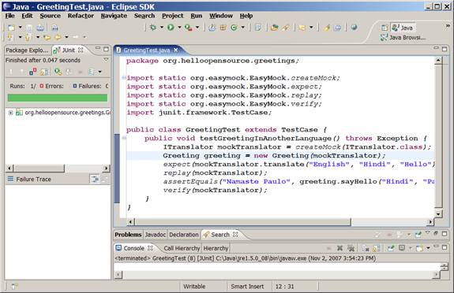Open the File menu

pyautogui.click(x=9, y=16)
